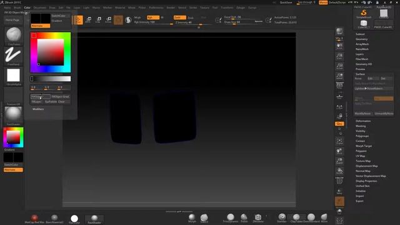Click the Home Page button

12,20
